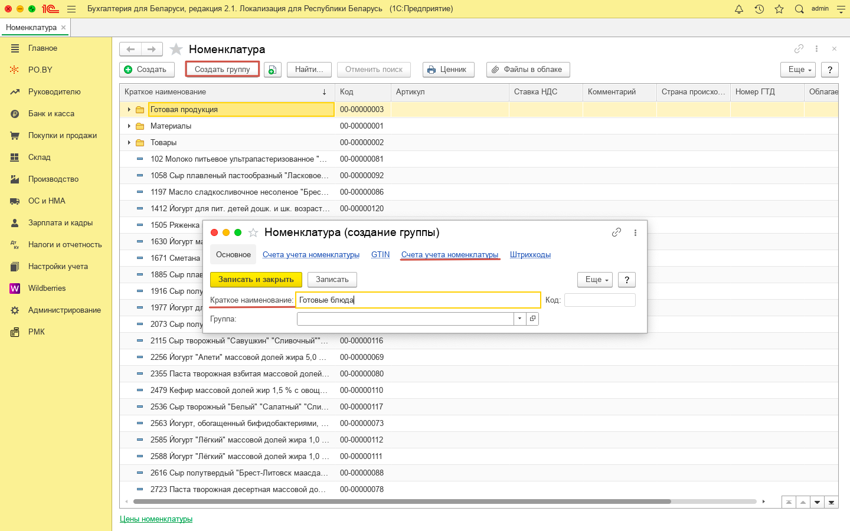850x531 pixels.
Task: Open the dialog's Еще dropdown
Action: click(594, 280)
